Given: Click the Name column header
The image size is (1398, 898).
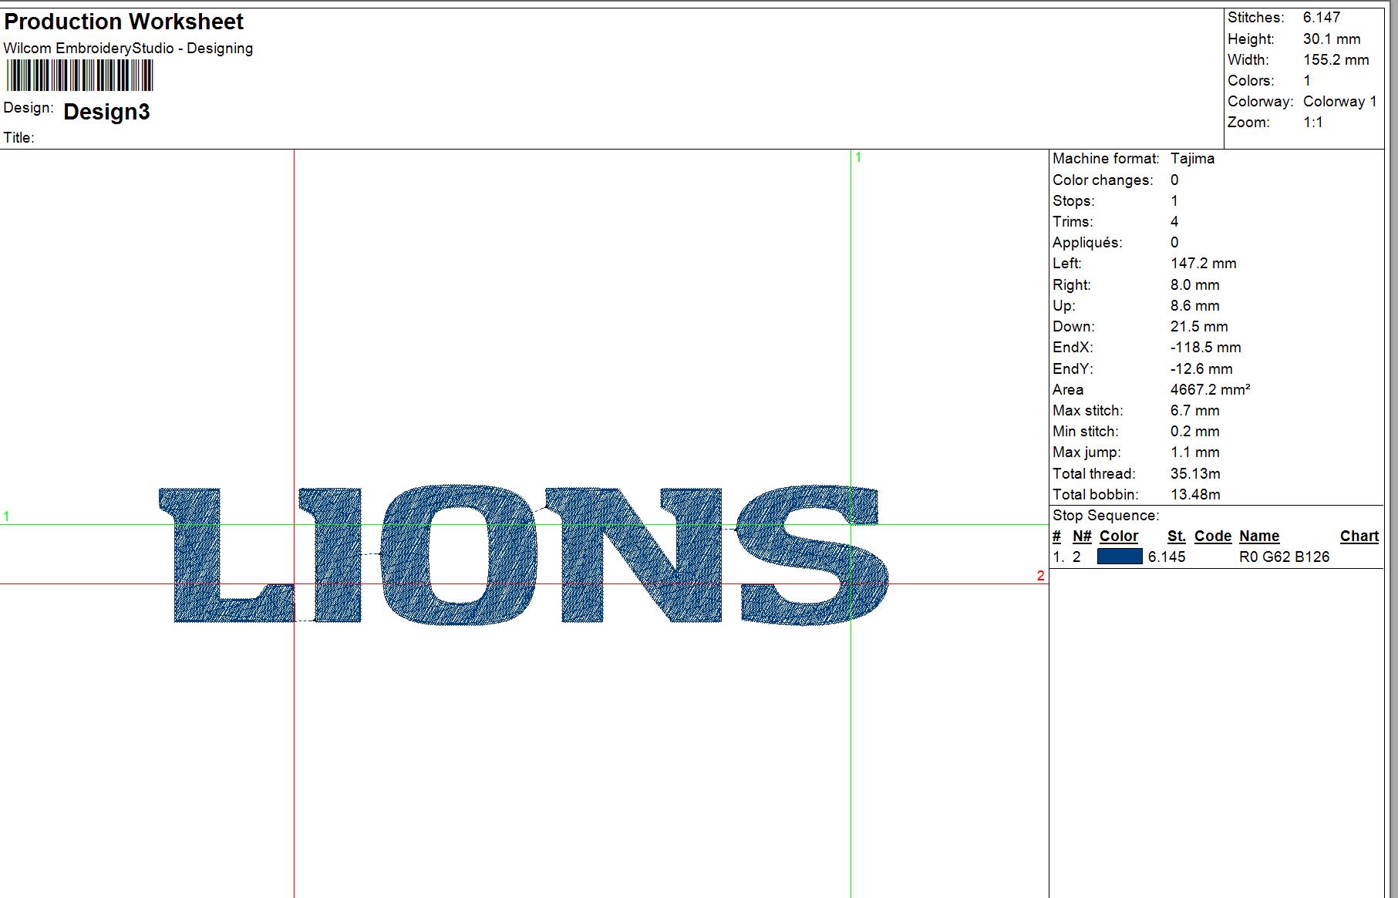Looking at the screenshot, I should (1258, 536).
